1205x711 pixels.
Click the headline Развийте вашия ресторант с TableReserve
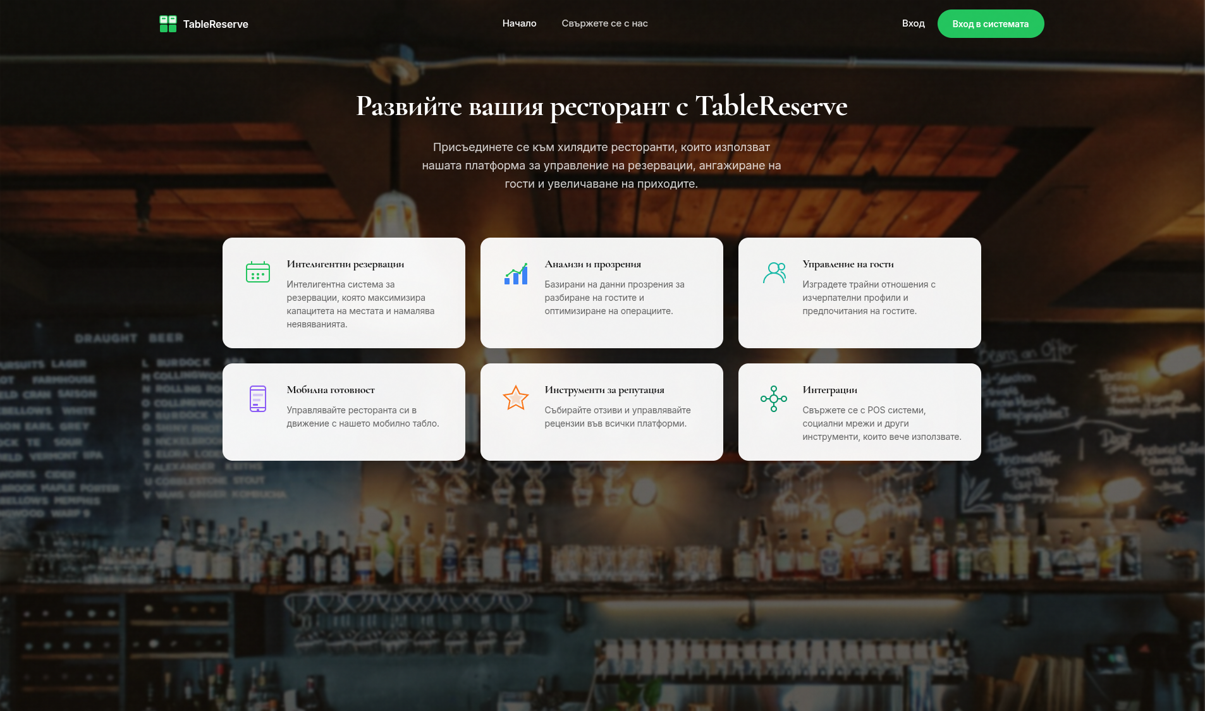[602, 106]
